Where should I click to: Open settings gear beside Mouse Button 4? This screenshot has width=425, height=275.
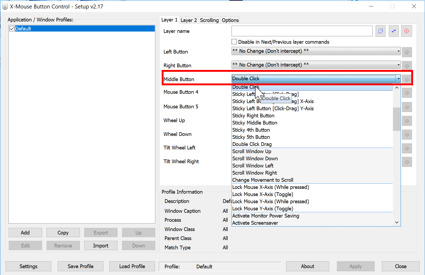click(x=407, y=93)
